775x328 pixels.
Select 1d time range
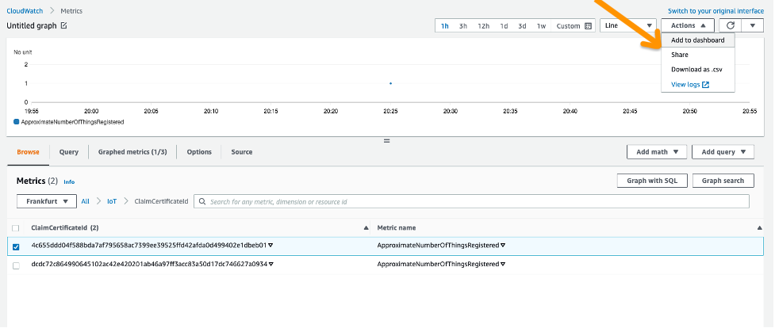point(504,26)
